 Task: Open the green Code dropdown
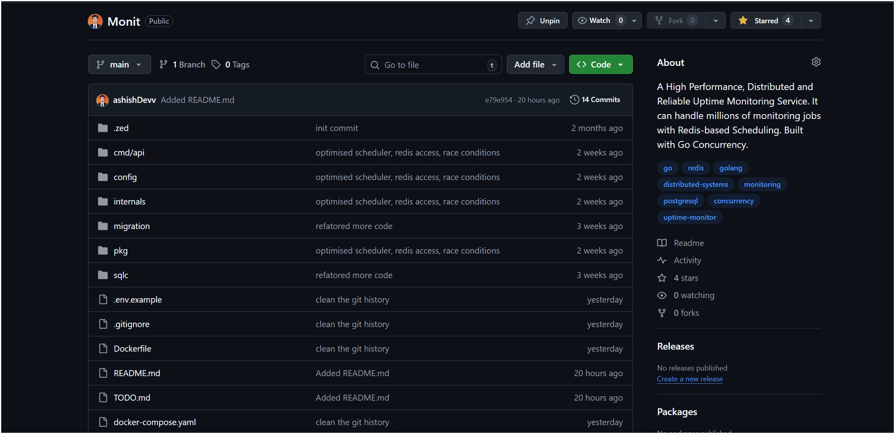click(x=600, y=64)
